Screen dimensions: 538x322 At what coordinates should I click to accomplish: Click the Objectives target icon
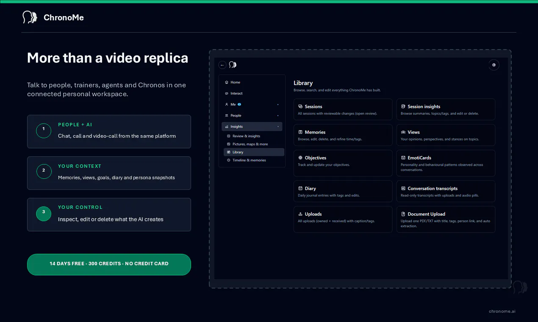[300, 158]
